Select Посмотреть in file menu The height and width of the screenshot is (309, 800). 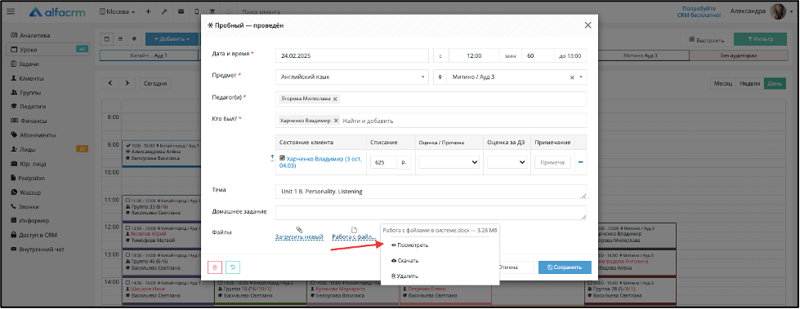(x=409, y=245)
